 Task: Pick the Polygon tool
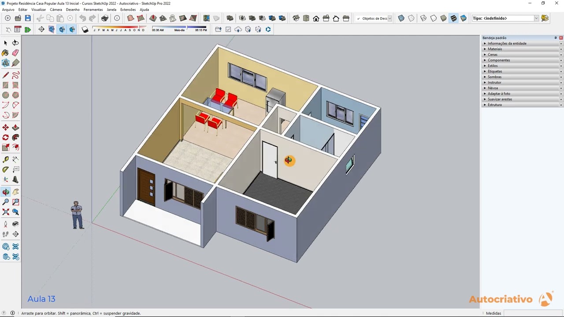click(x=15, y=95)
